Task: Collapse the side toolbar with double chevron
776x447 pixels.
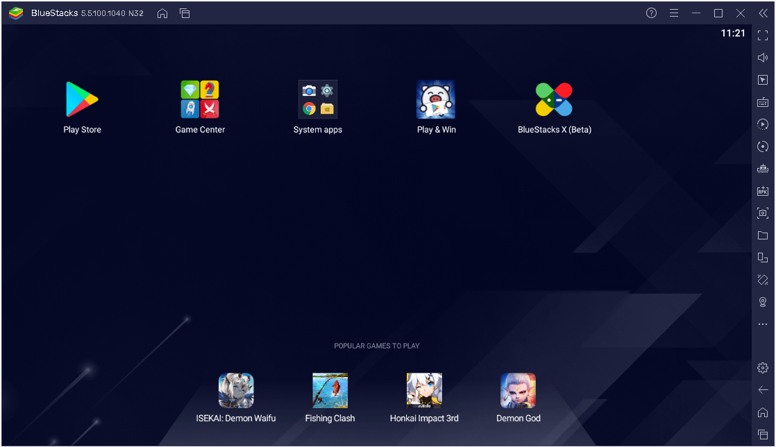Action: [763, 13]
